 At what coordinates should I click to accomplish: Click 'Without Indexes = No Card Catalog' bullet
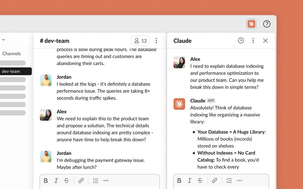pyautogui.click(x=226, y=156)
